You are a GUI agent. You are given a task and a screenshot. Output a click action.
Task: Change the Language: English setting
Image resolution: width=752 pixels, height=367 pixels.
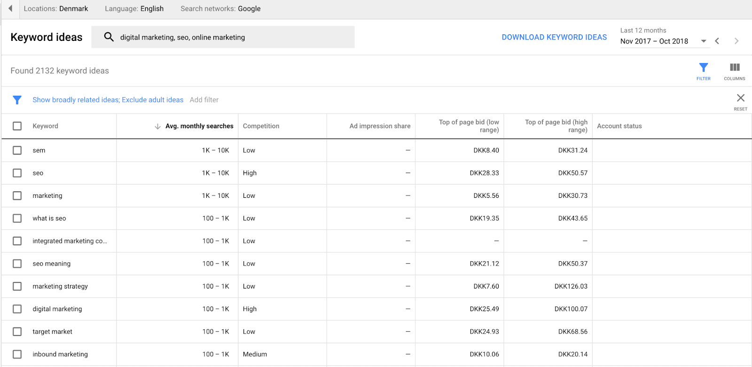(134, 8)
